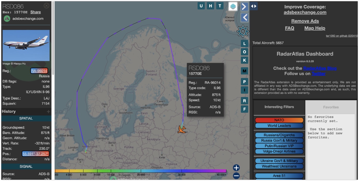
Task: Apply the Russia Gov't & Military filter
Action: 279,140
